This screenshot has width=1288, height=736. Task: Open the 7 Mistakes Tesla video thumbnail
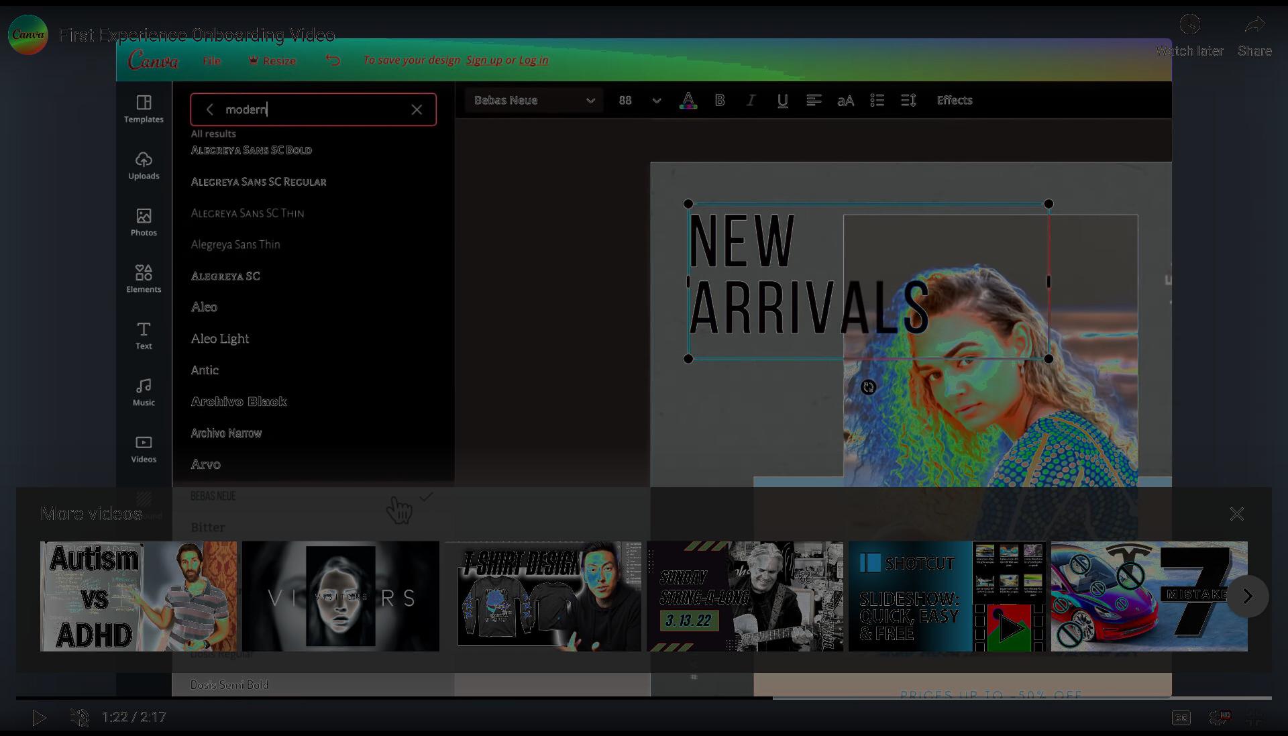(x=1148, y=596)
